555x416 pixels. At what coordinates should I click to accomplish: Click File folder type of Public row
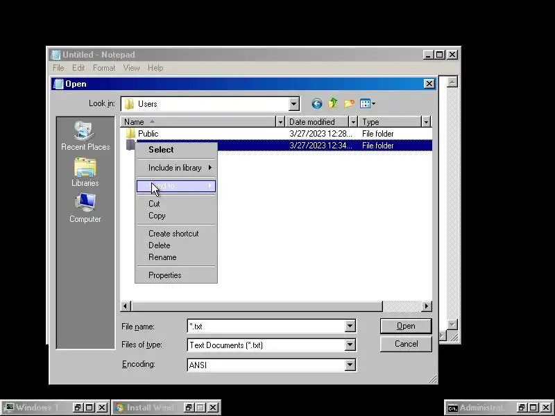tap(377, 134)
